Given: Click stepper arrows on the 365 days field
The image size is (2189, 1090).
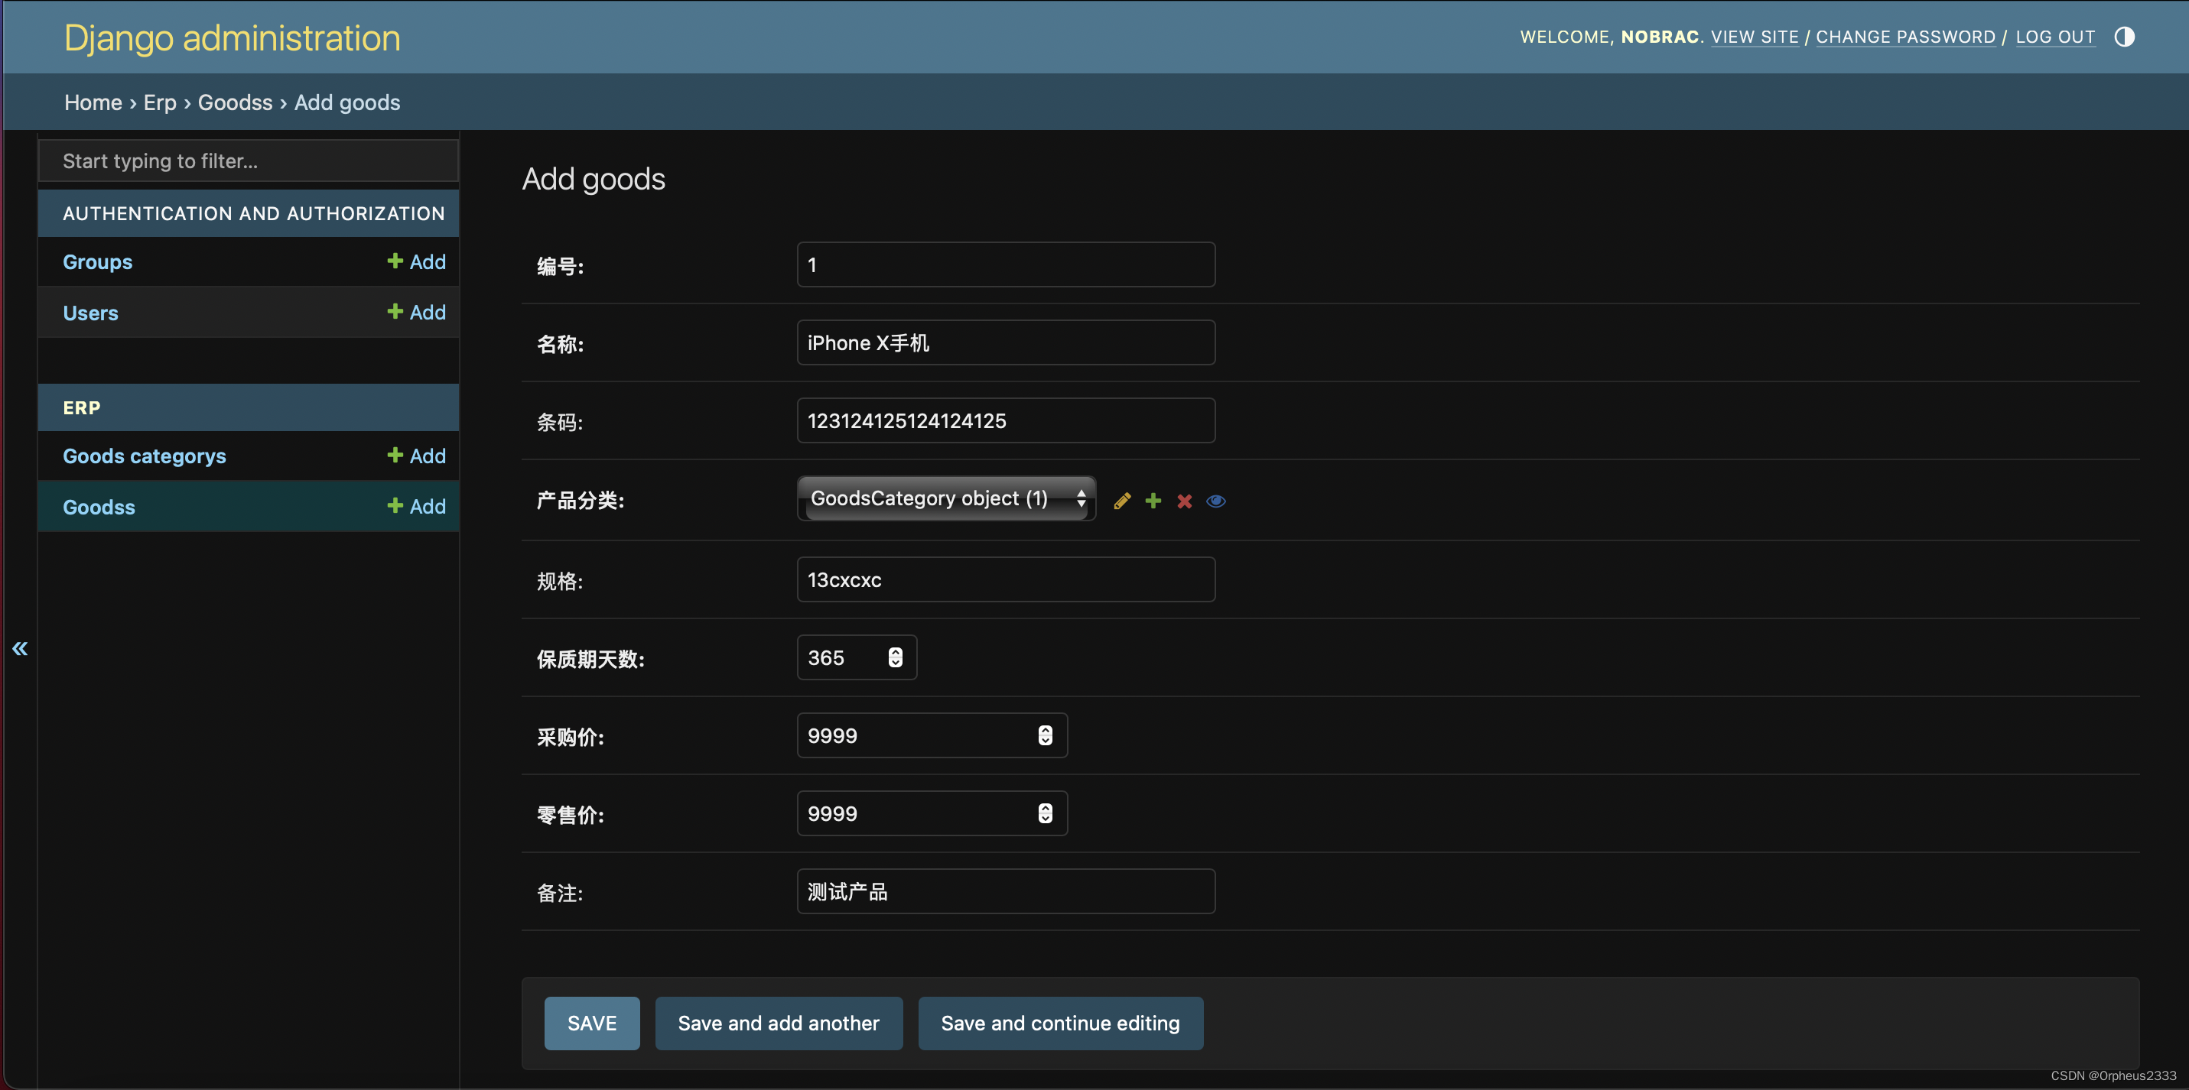Looking at the screenshot, I should [895, 657].
